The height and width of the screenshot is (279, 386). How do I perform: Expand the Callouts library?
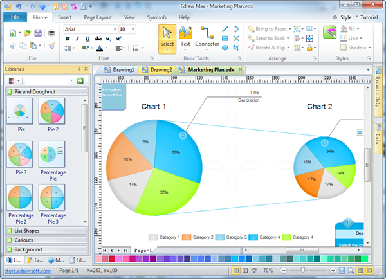coord(47,240)
